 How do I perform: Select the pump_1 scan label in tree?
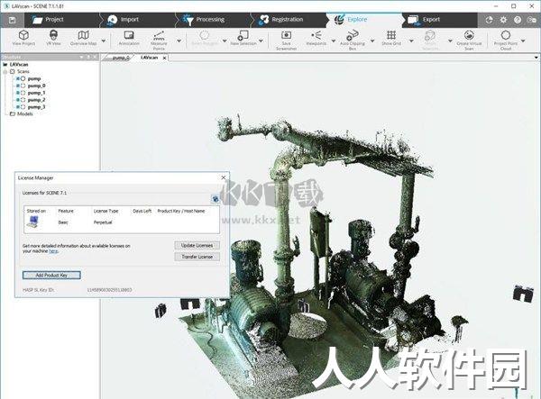[x=36, y=93]
